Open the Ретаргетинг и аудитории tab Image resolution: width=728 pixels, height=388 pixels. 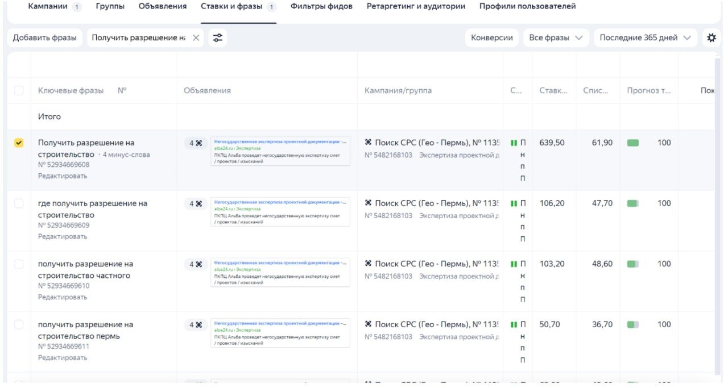416,6
